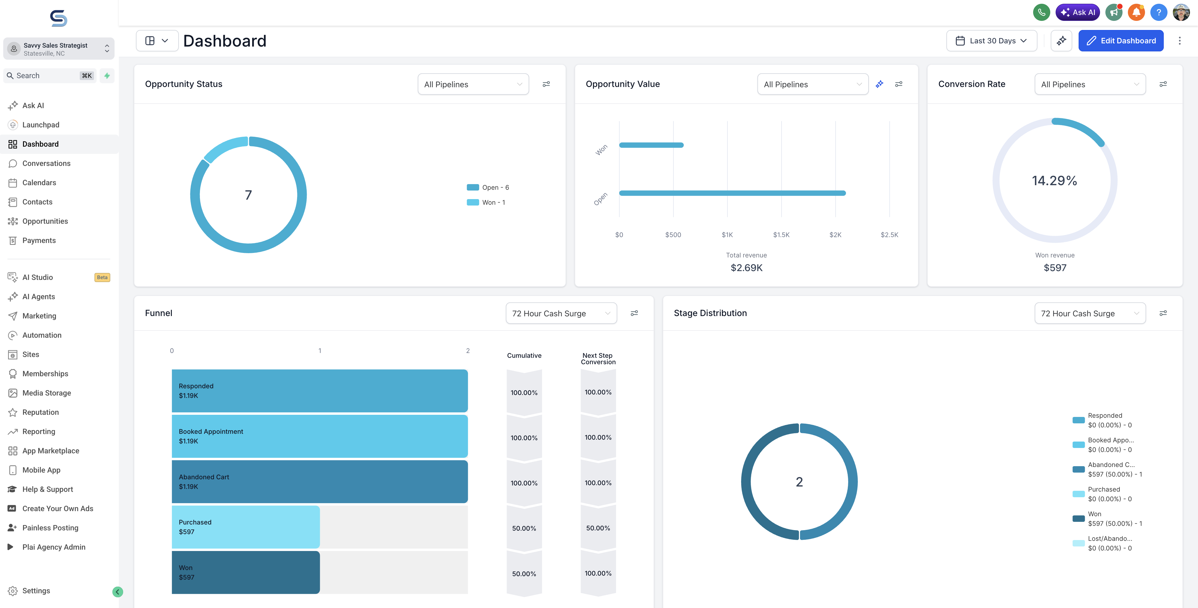
Task: Open Opportunity Value widget filter settings icon
Action: click(898, 84)
